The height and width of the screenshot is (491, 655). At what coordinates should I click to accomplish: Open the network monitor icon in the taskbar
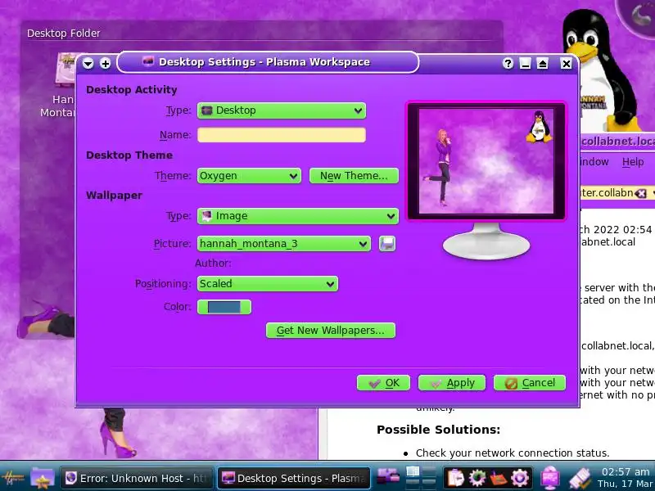(x=550, y=478)
